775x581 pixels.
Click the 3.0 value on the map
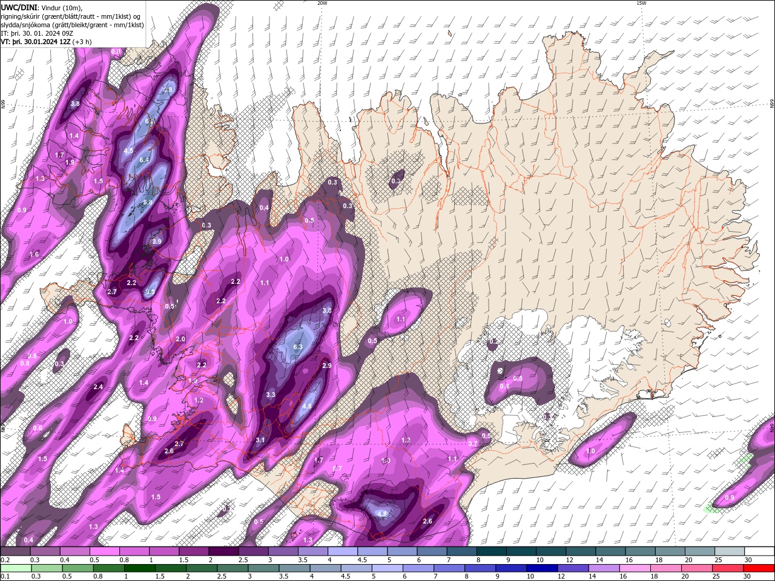click(x=327, y=310)
